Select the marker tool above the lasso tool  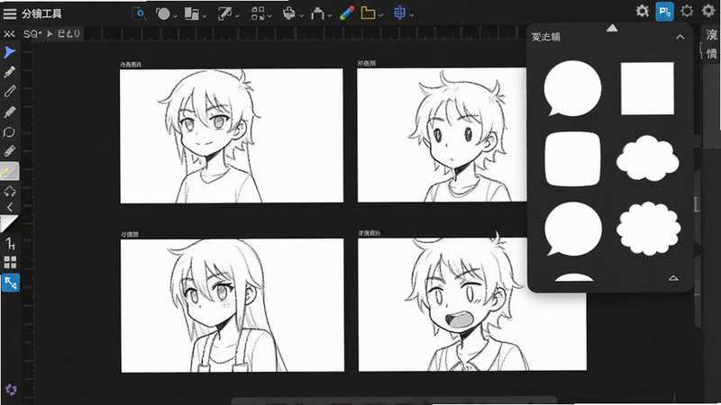pyautogui.click(x=10, y=112)
